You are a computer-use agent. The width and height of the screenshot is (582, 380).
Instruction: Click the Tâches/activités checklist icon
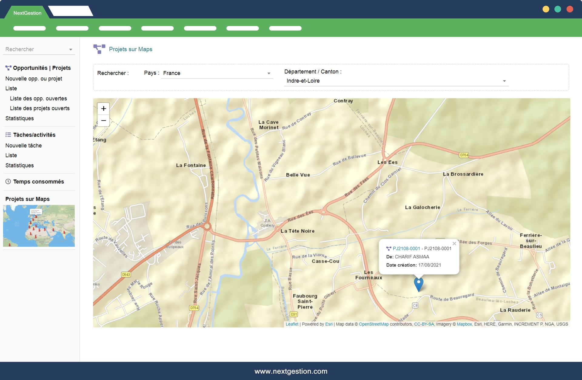8,135
